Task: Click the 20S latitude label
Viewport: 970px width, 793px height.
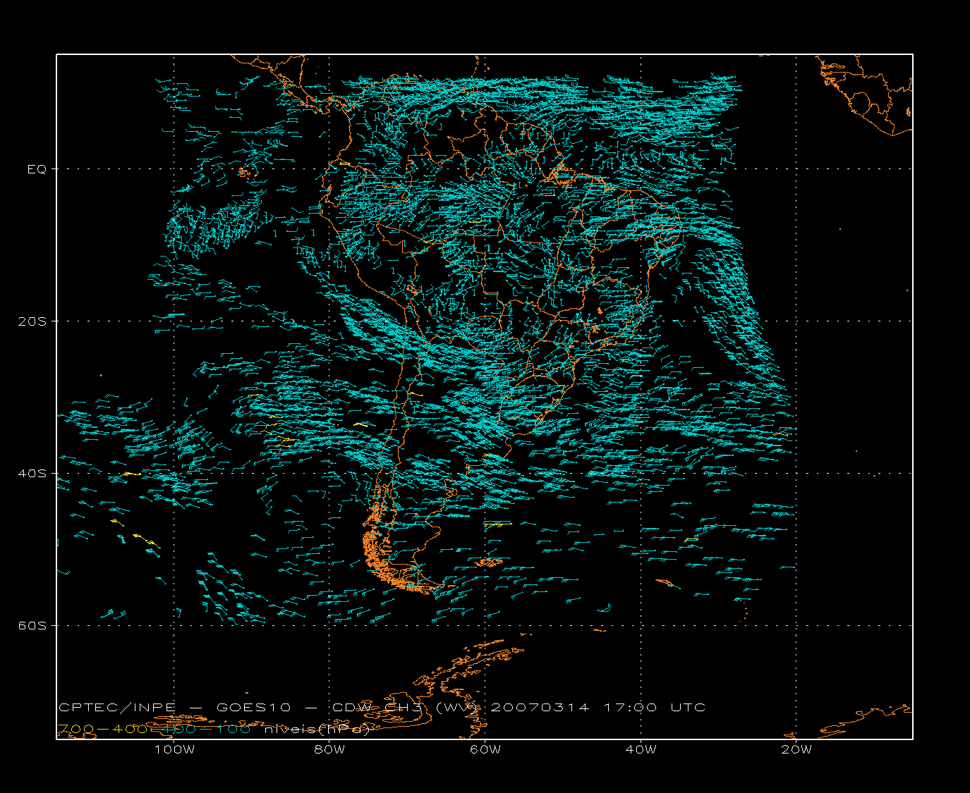Action: 32,321
